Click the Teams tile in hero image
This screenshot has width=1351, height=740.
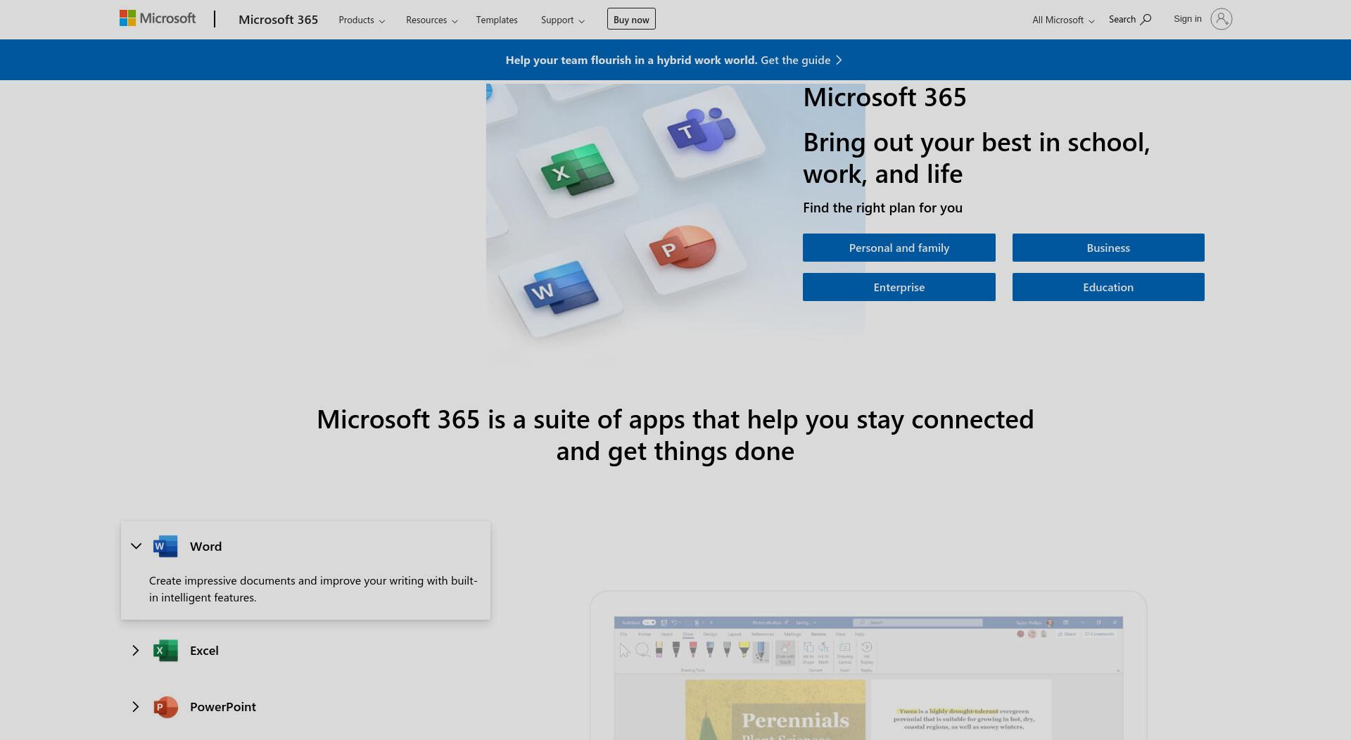[x=703, y=132]
